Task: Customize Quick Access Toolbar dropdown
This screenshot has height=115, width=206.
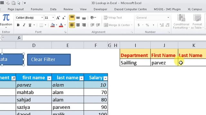Action: (25, 3)
